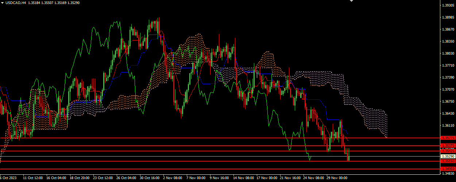Select the red 1.35425 horizontal level tag
Image resolution: width=456 pixels, height=182 pixels.
(x=447, y=151)
